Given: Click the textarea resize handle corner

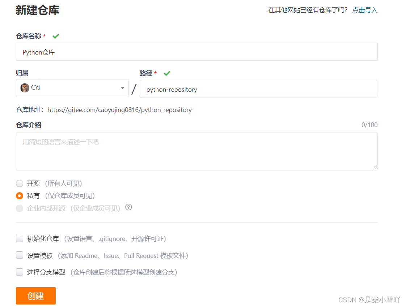Looking at the screenshot, I should click(x=375, y=168).
